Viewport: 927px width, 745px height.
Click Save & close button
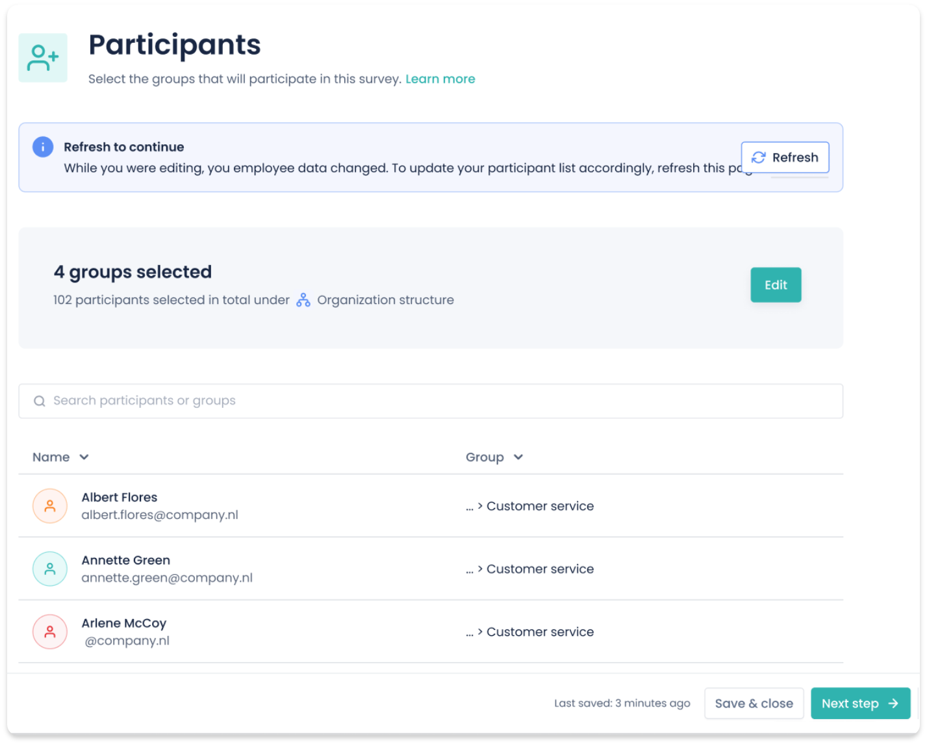click(754, 703)
